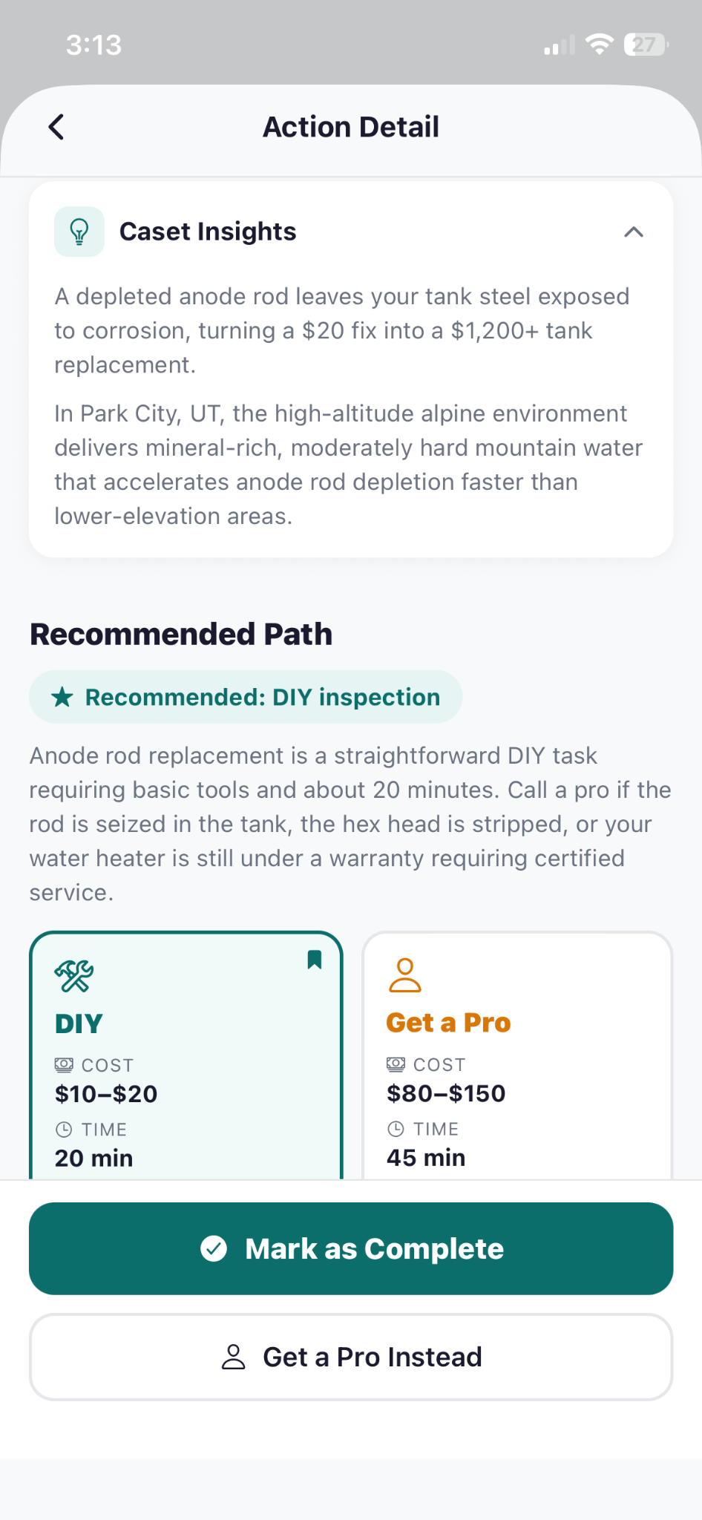Select the DIY option card

[186, 1055]
